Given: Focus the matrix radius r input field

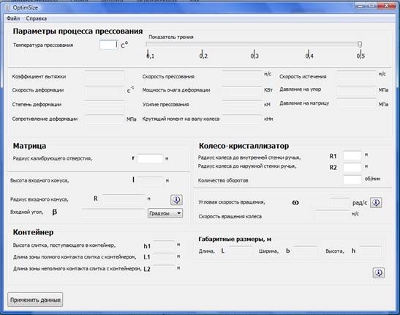Looking at the screenshot, I should [150, 158].
